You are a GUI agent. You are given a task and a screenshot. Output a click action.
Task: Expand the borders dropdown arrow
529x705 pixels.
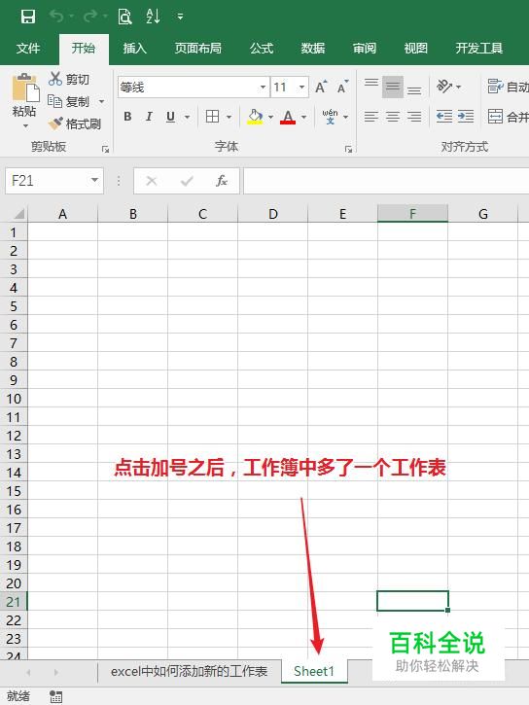pos(229,118)
